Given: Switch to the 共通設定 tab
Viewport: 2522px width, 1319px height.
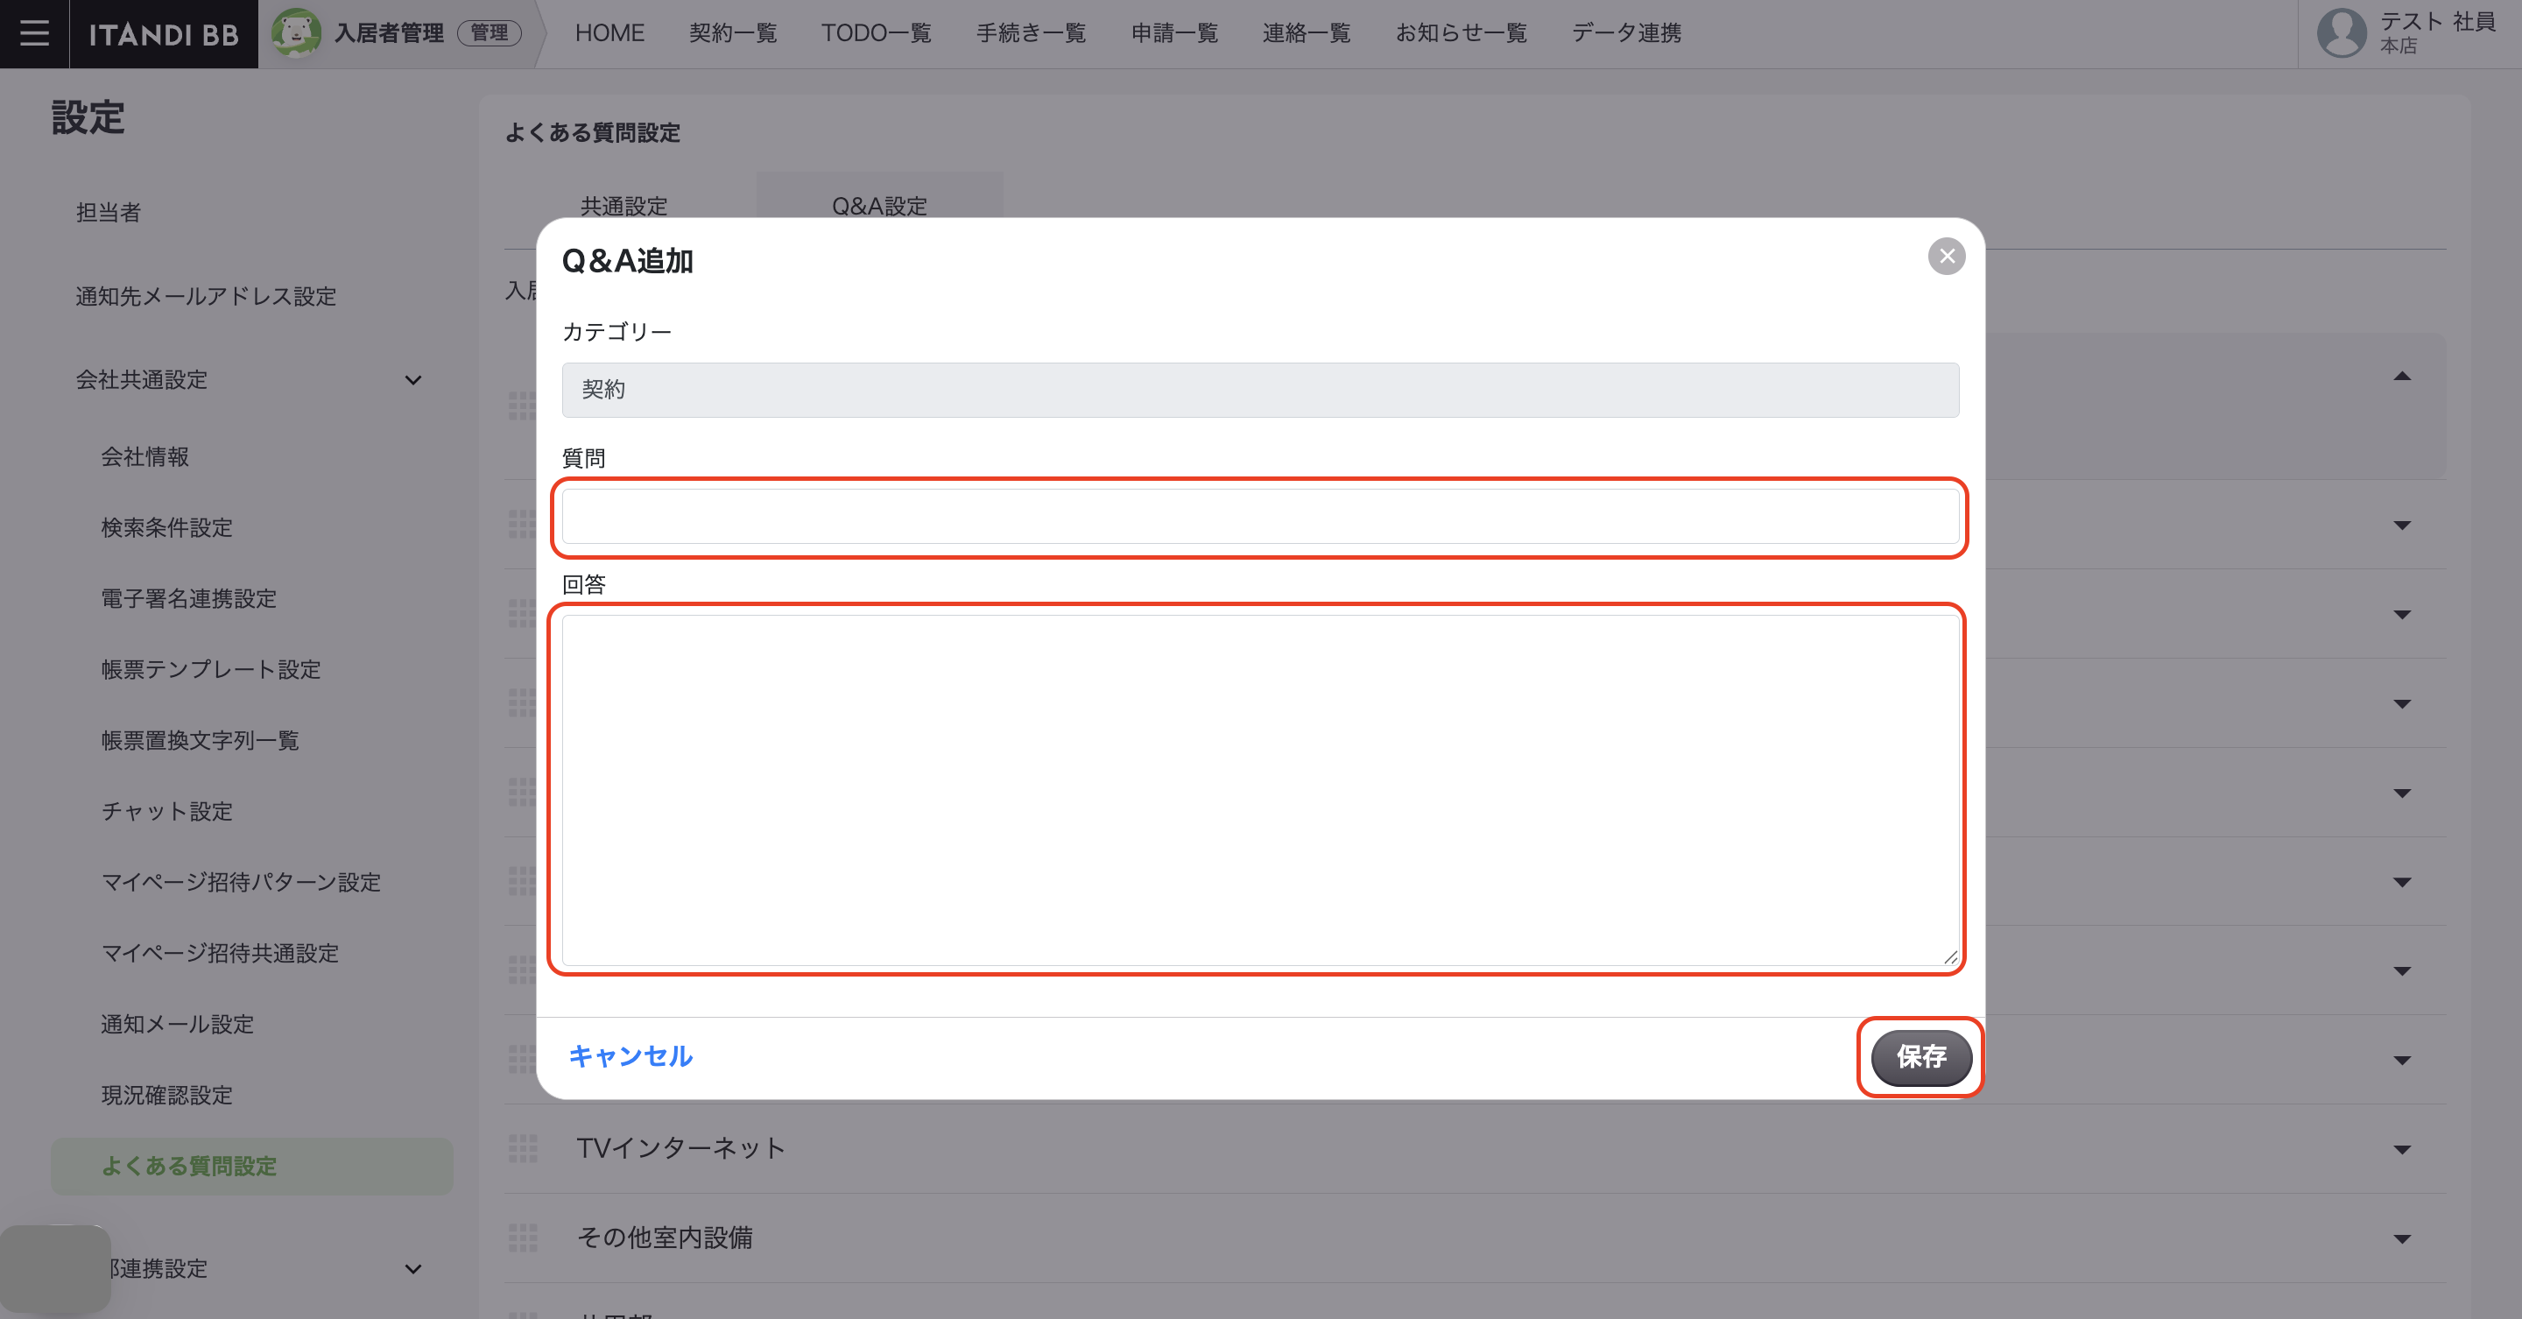Looking at the screenshot, I should click(623, 206).
